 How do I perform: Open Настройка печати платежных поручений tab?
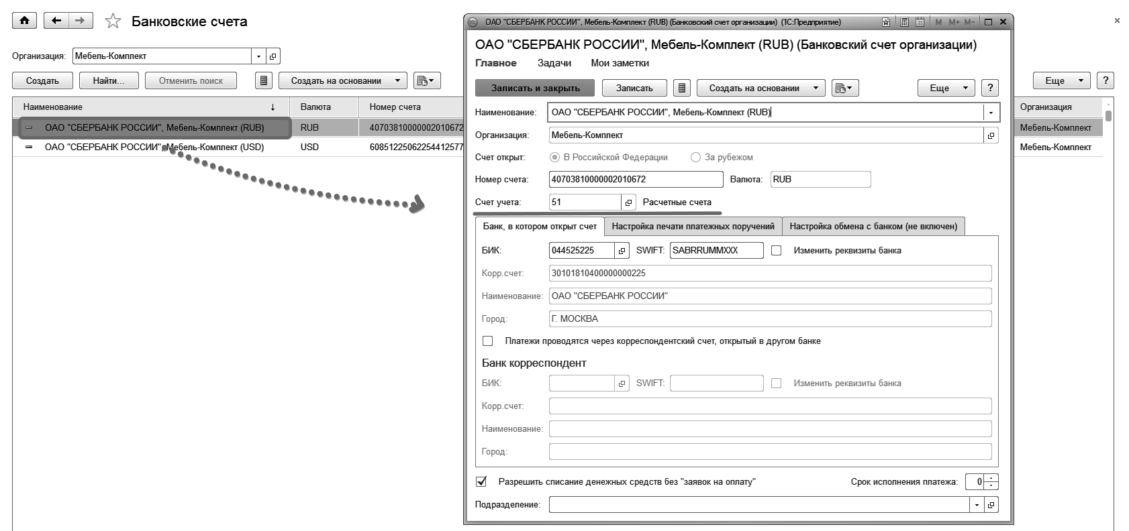pyautogui.click(x=693, y=227)
